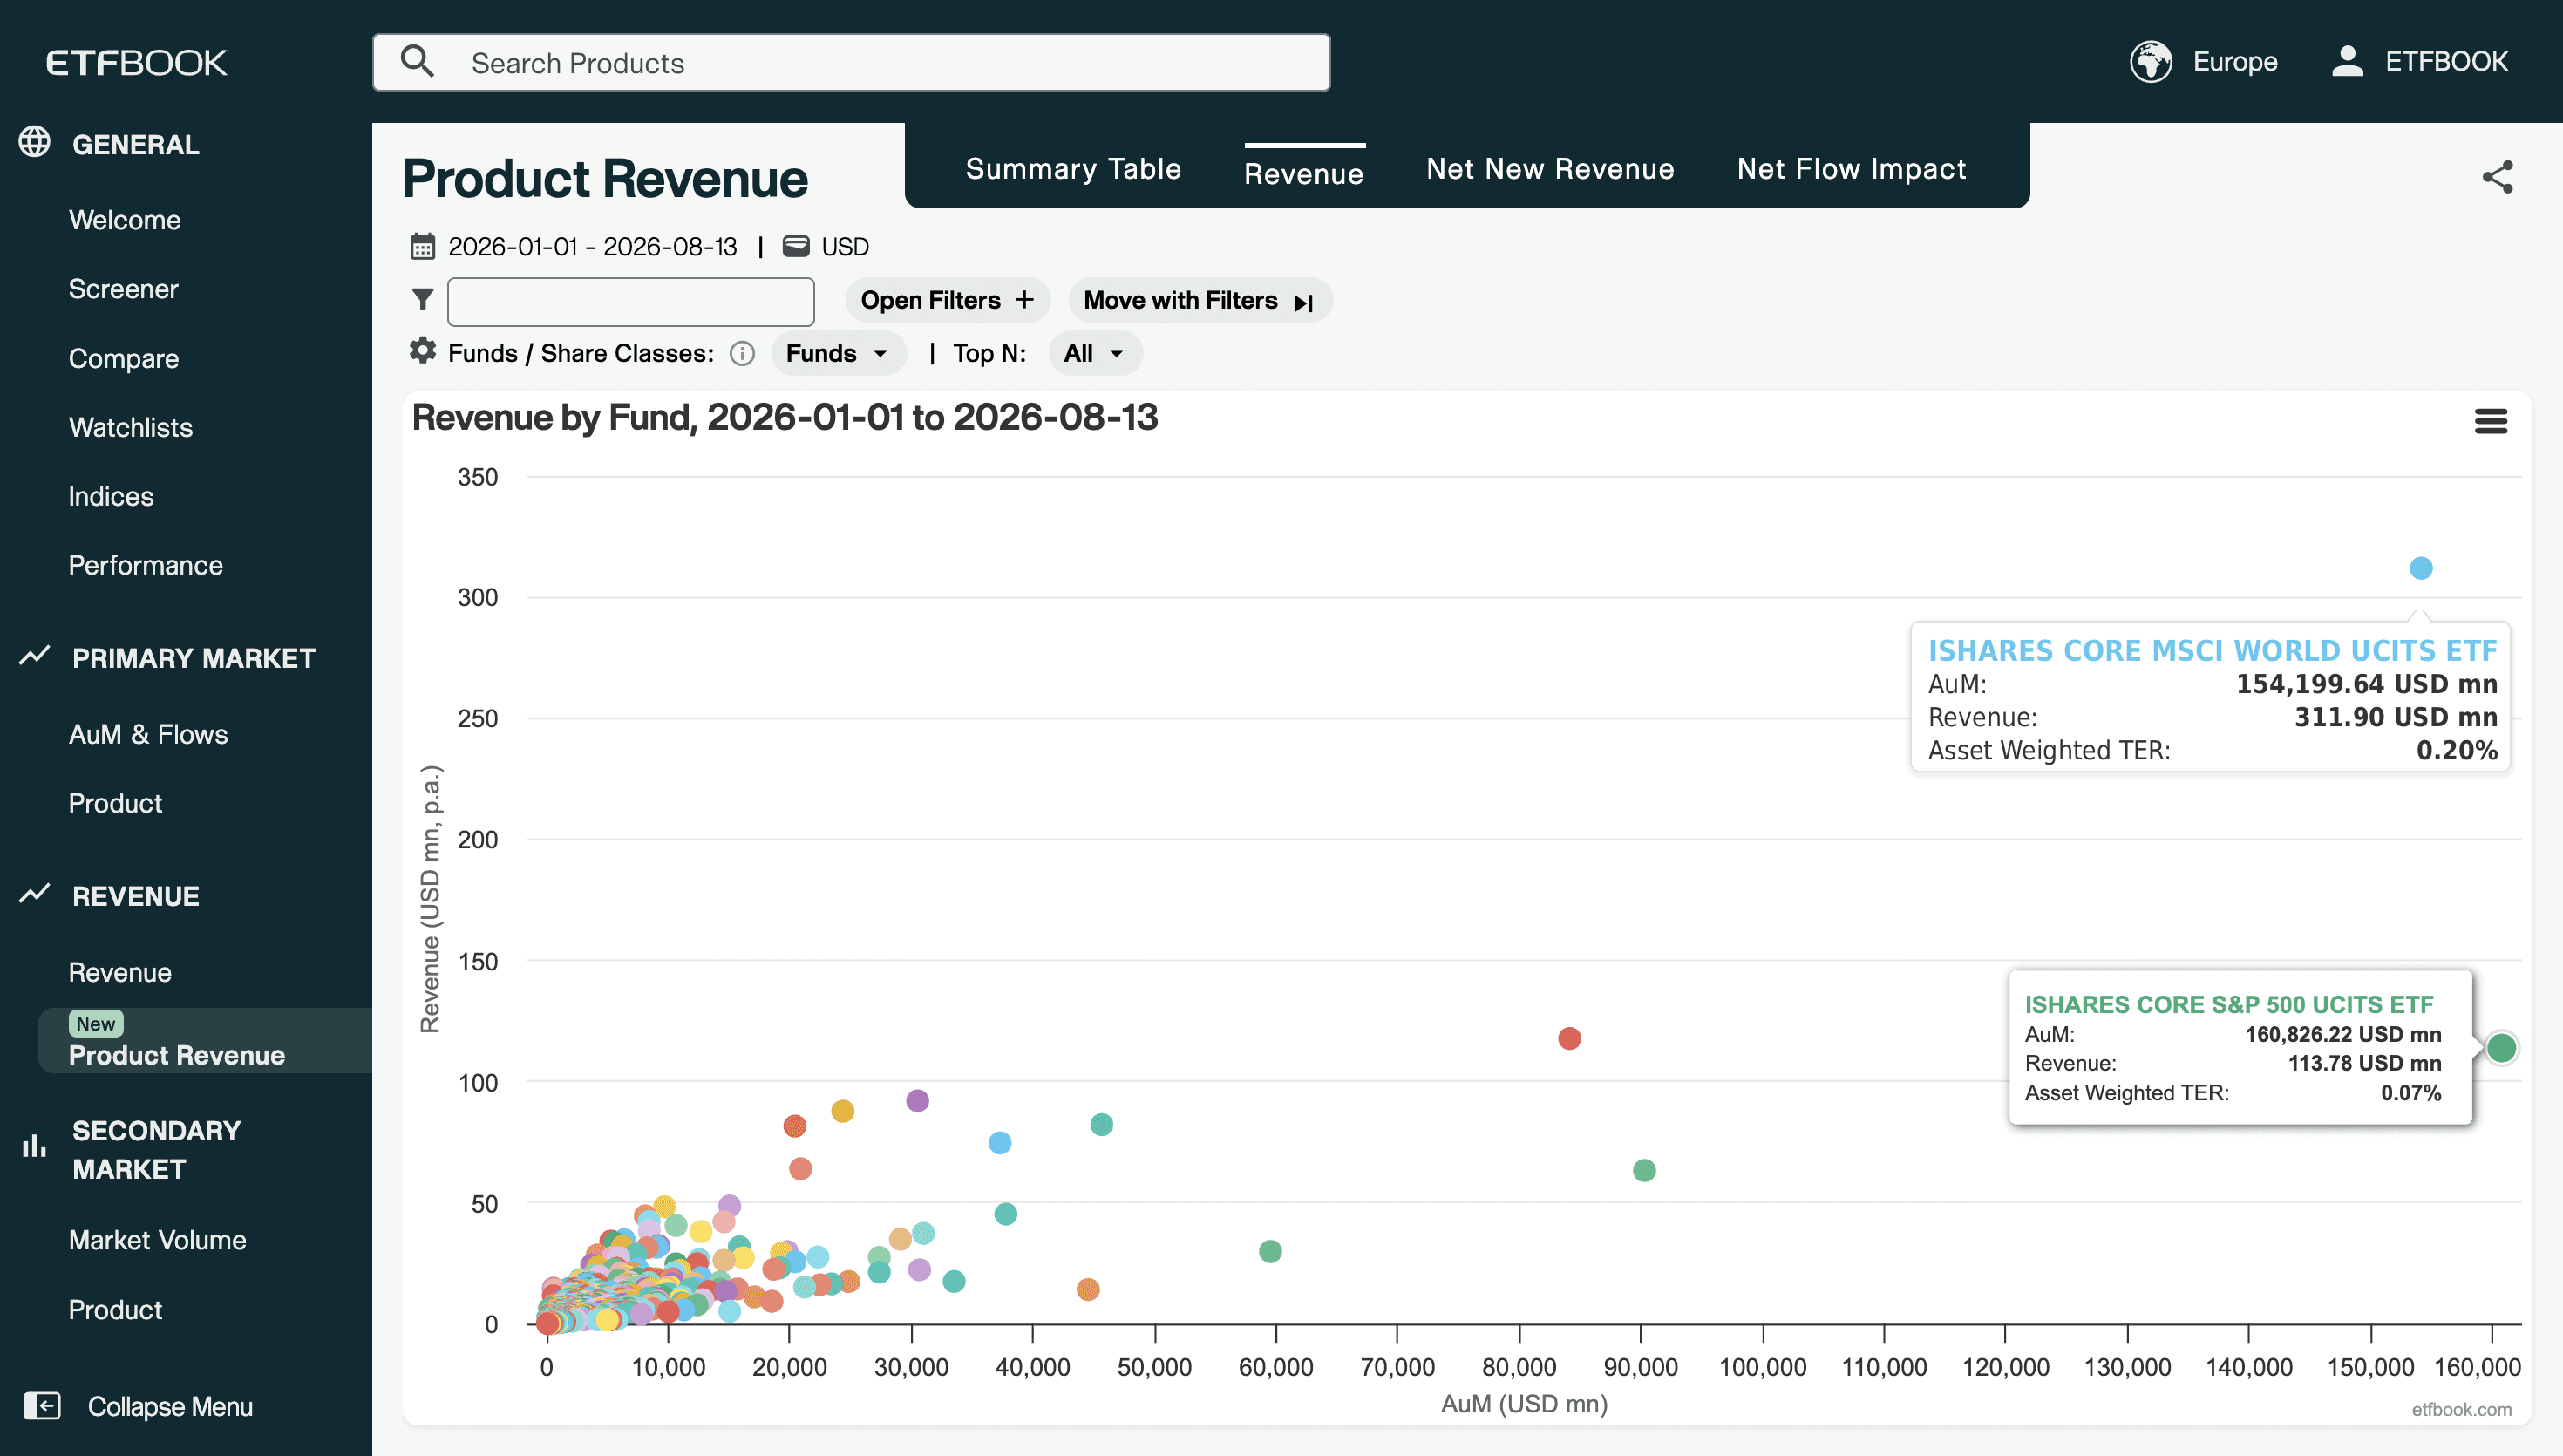This screenshot has height=1456, width=2563.
Task: Click the calendar date range icon
Action: click(423, 246)
